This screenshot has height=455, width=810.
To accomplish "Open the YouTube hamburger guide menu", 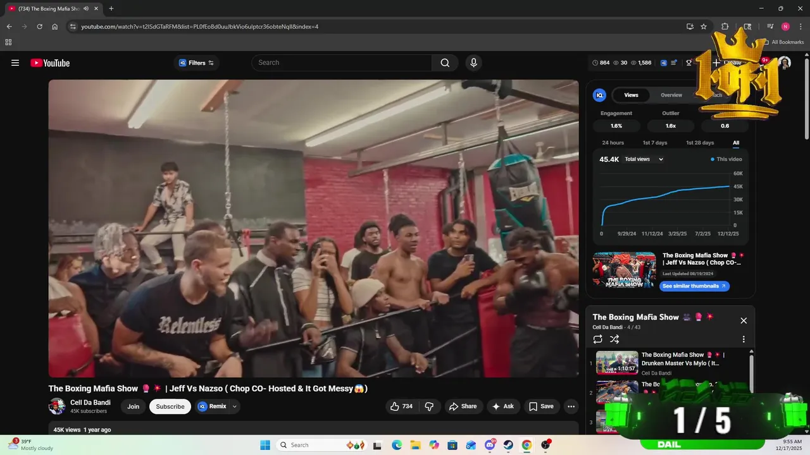I will coord(15,63).
